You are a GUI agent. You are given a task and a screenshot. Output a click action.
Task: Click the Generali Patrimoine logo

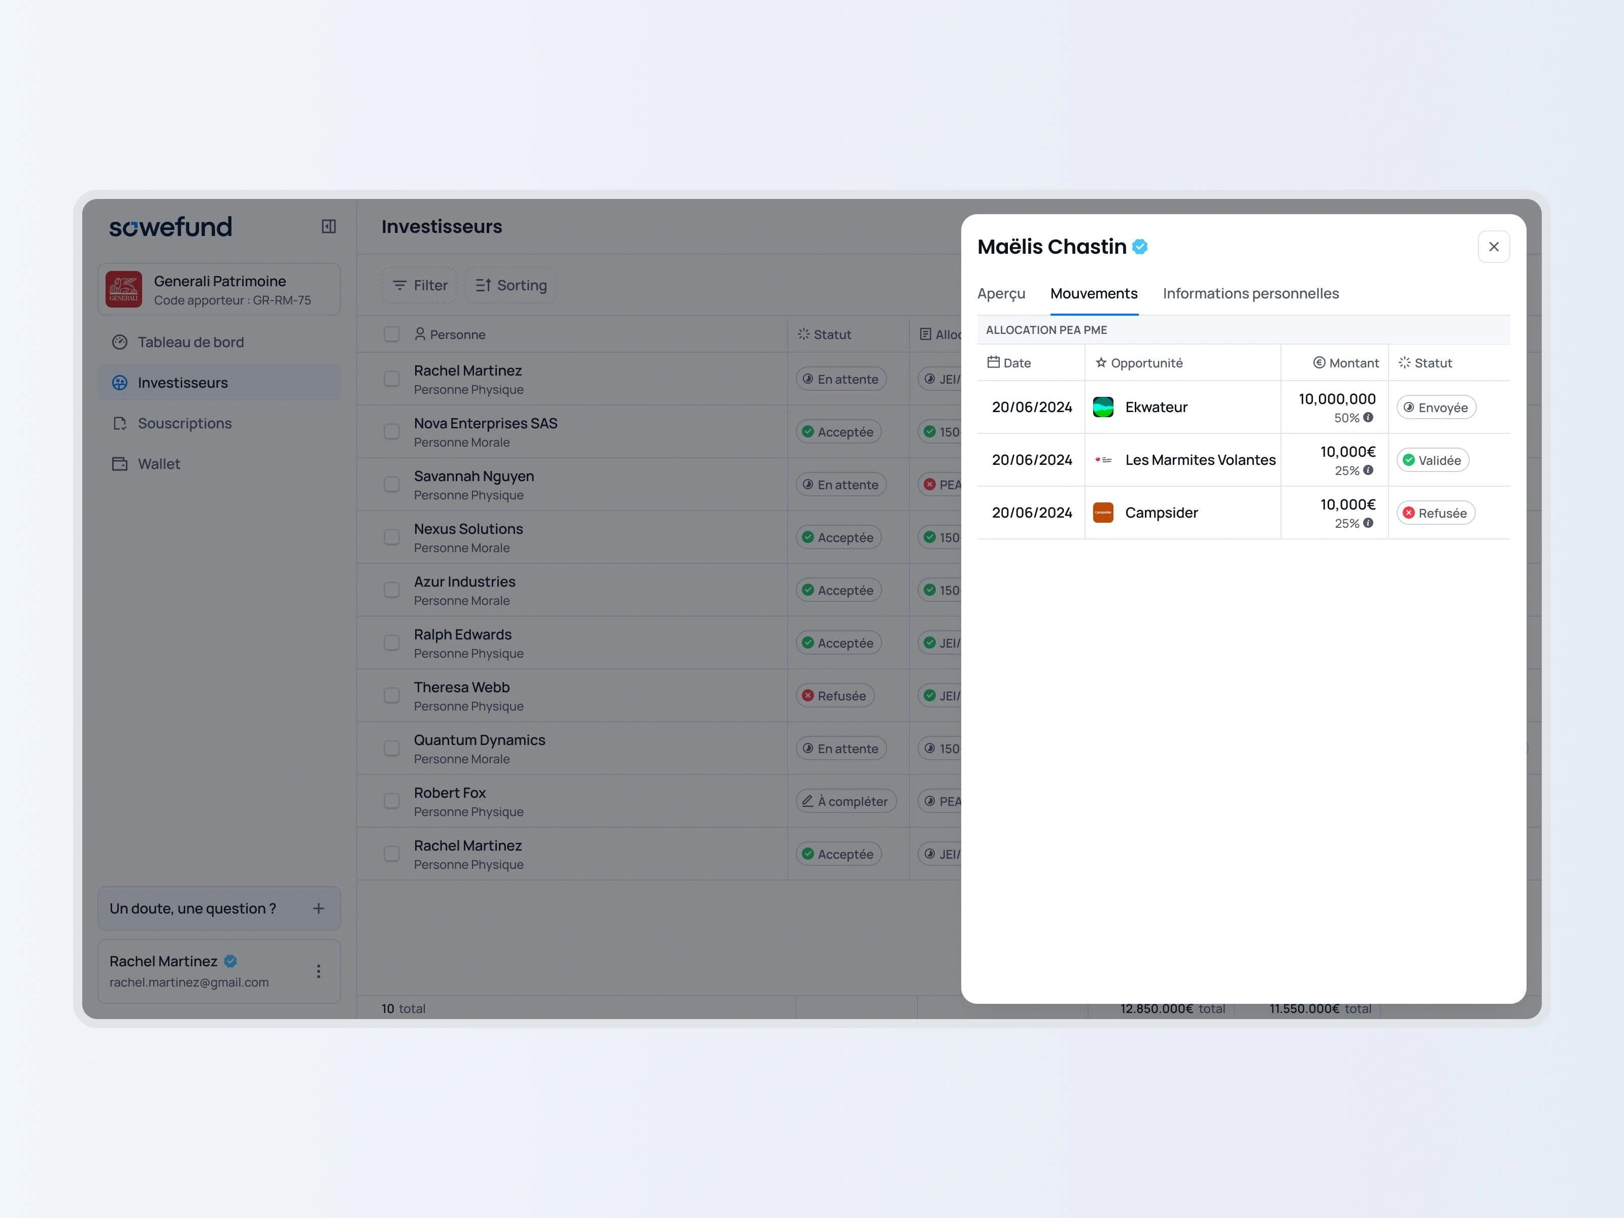coord(123,289)
